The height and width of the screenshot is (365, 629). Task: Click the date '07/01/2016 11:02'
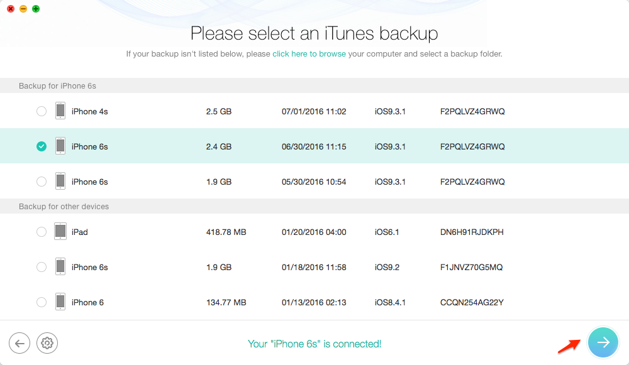click(x=314, y=111)
